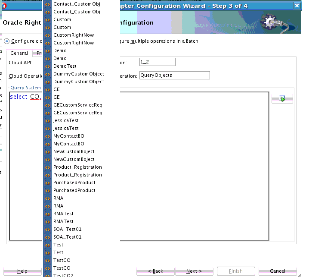The height and width of the screenshot is (277, 309).
Task: Choose the first RMA list entry
Action: pos(59,198)
